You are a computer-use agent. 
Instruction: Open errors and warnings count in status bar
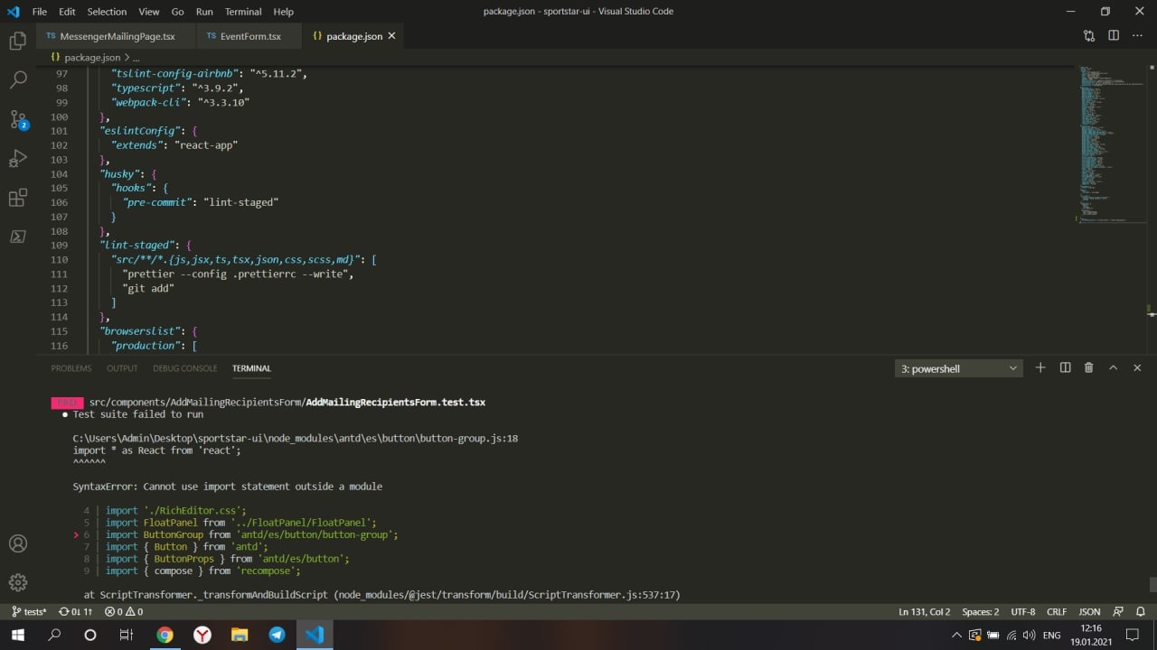(124, 611)
